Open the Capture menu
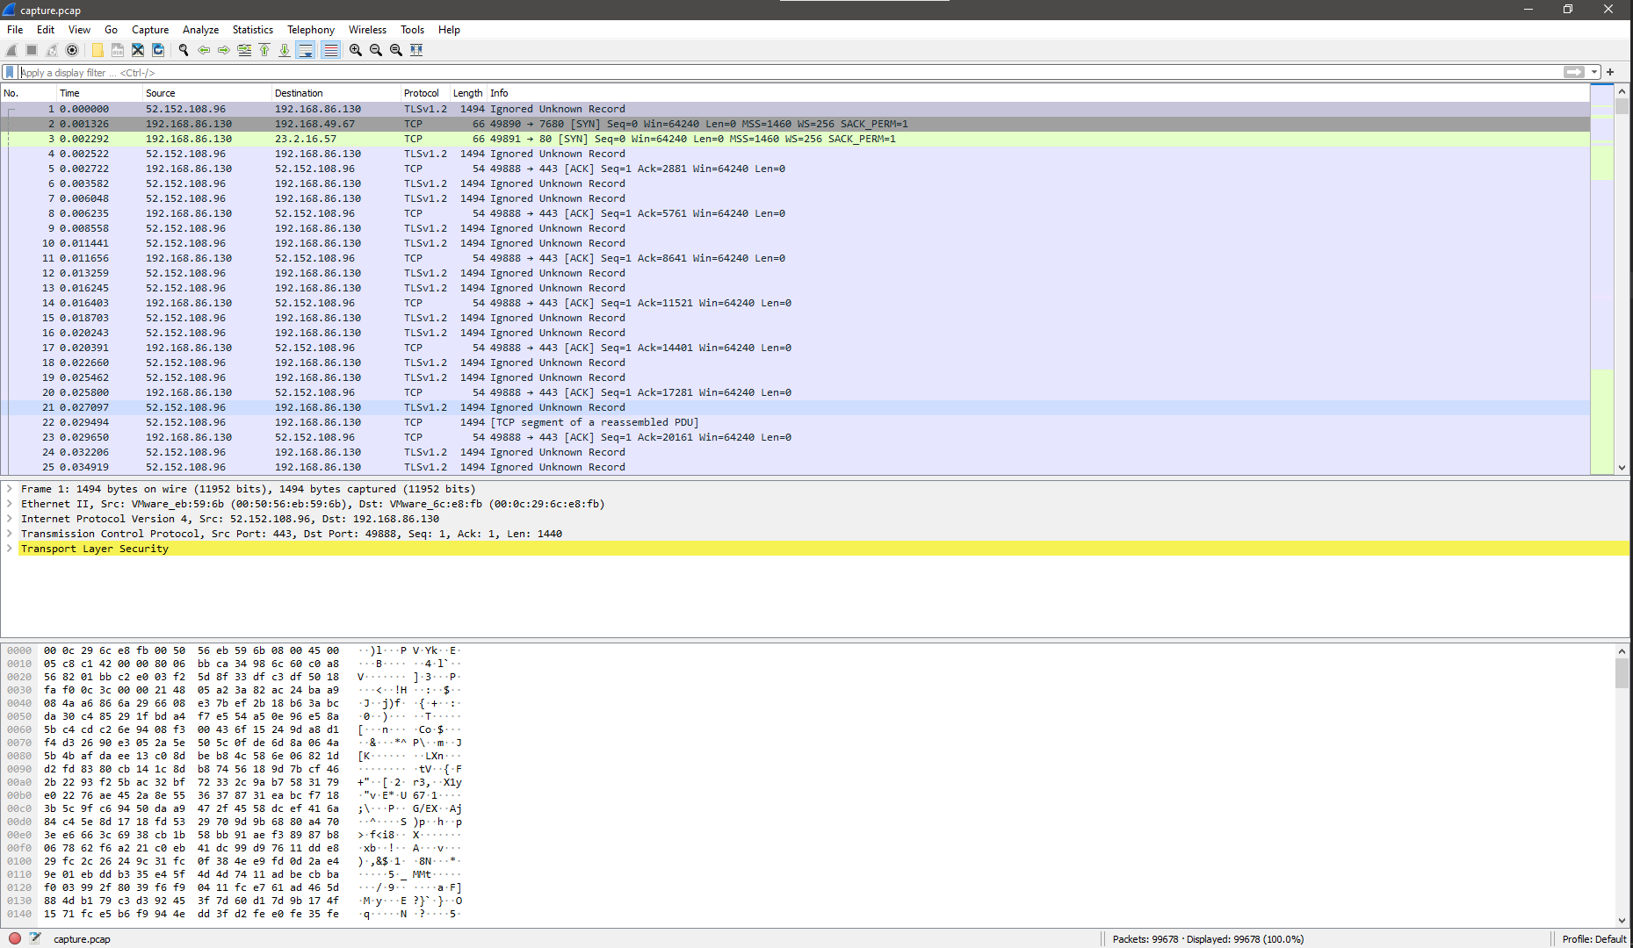This screenshot has width=1633, height=948. [150, 29]
